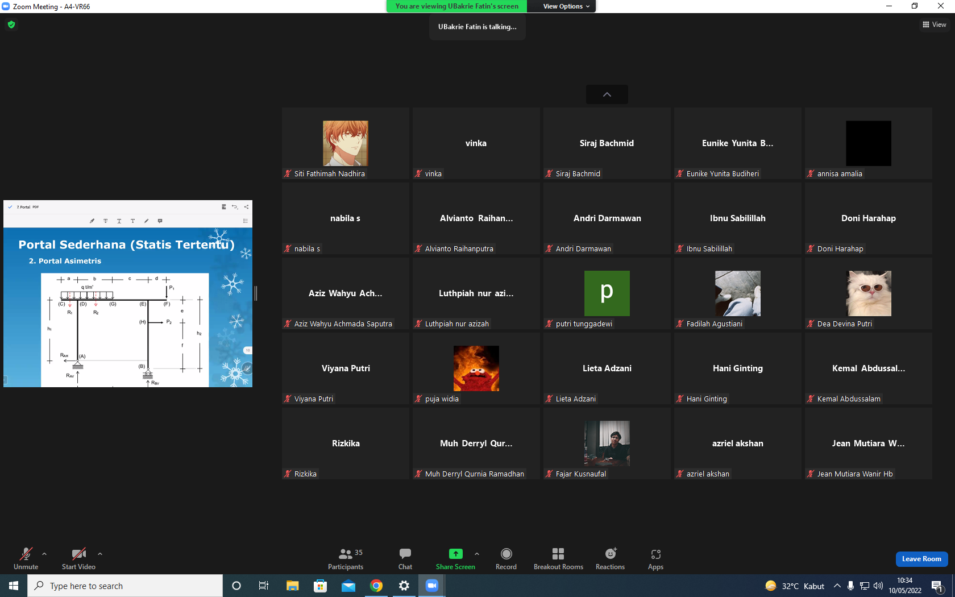This screenshot has height=597, width=955.
Task: Click the Leave Room button
Action: [x=921, y=559]
